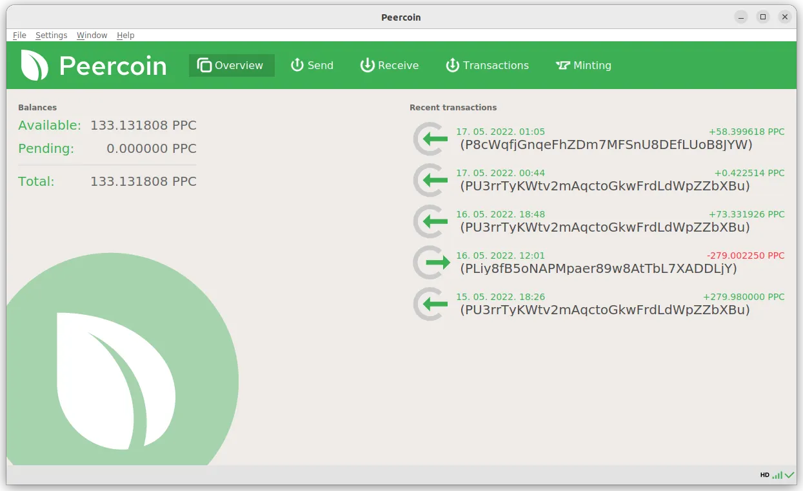803x491 pixels.
Task: Click the Total balance value 133.131808 PPC
Action: pos(143,181)
